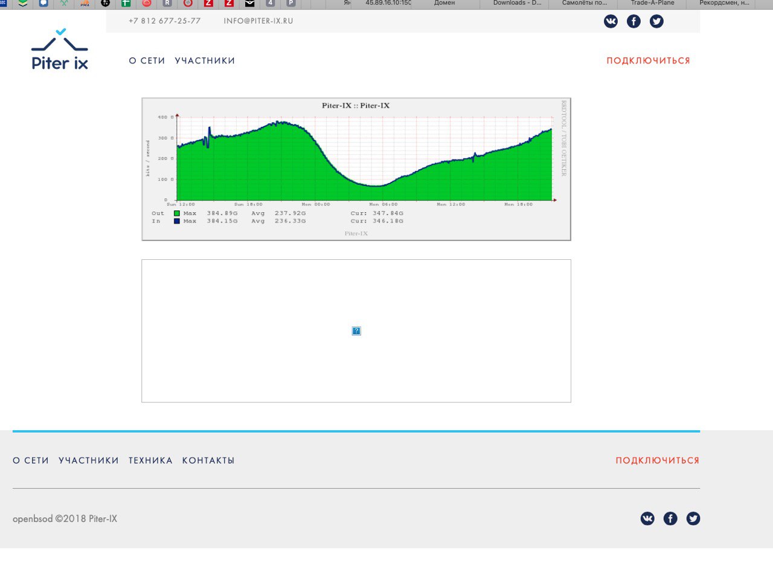Open the black envelope bookmark icon

(x=249, y=3)
